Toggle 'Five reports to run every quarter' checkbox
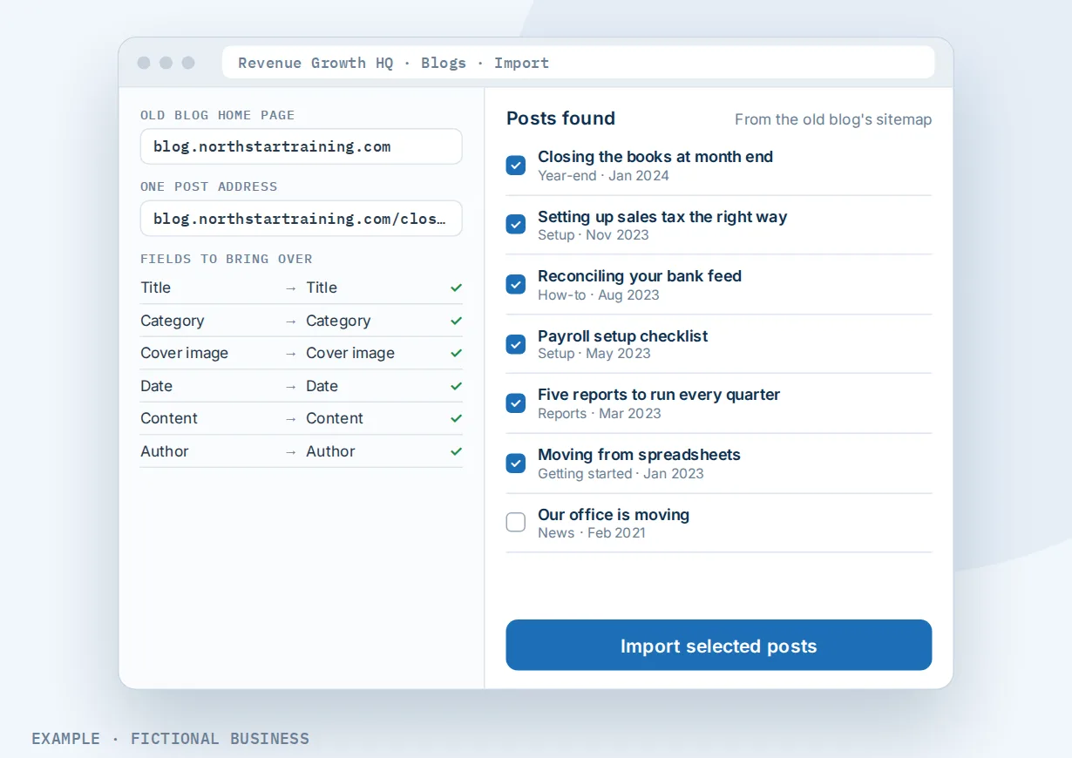 516,403
